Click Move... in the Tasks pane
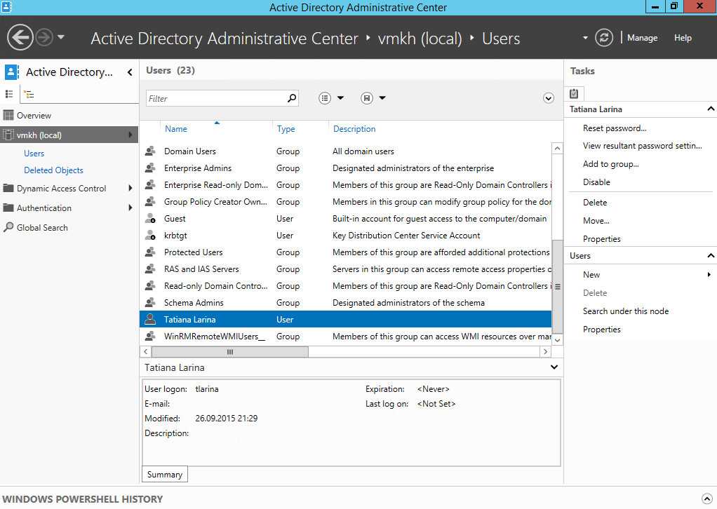This screenshot has width=717, height=509. tap(596, 221)
